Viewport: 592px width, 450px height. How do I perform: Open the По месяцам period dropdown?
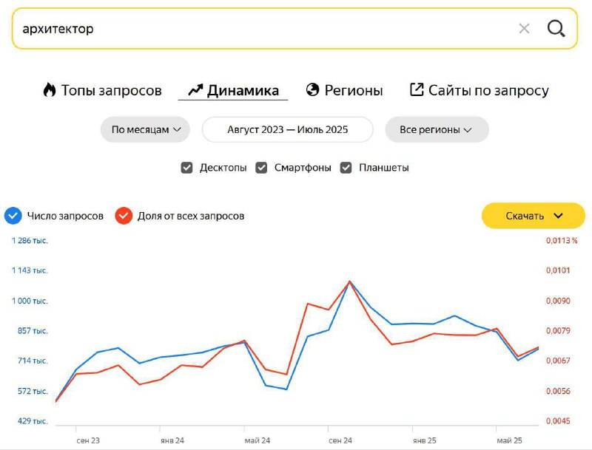pyautogui.click(x=146, y=129)
